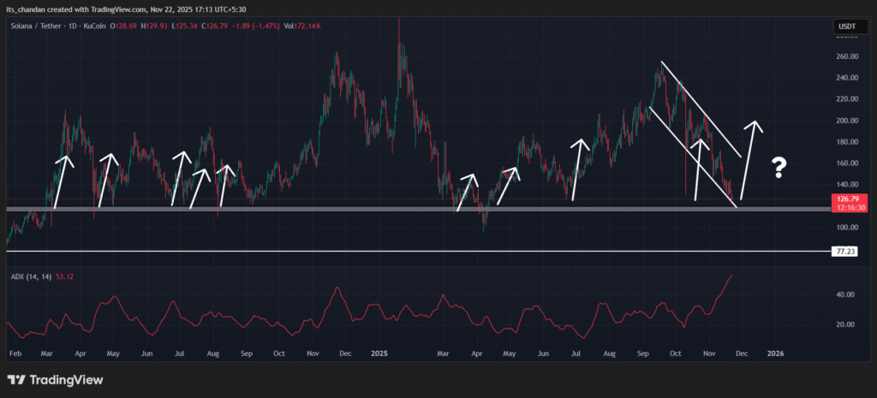The image size is (877, 398).
Task: Click the 200.00 price axis label
Action: tap(847, 121)
